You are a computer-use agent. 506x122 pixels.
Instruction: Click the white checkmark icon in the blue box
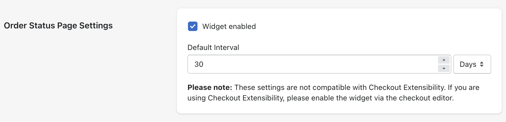[x=193, y=26]
